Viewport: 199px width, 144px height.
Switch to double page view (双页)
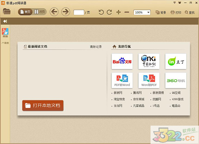(x=40, y=12)
